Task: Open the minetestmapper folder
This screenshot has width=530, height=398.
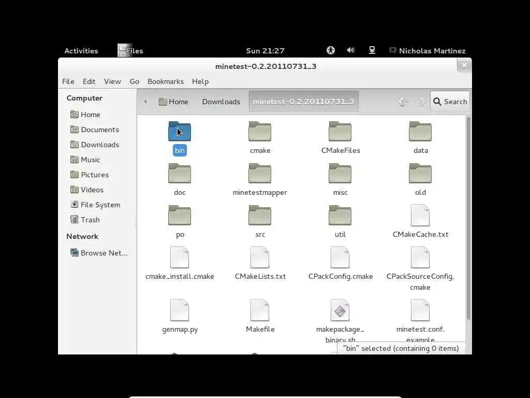Action: [x=260, y=173]
